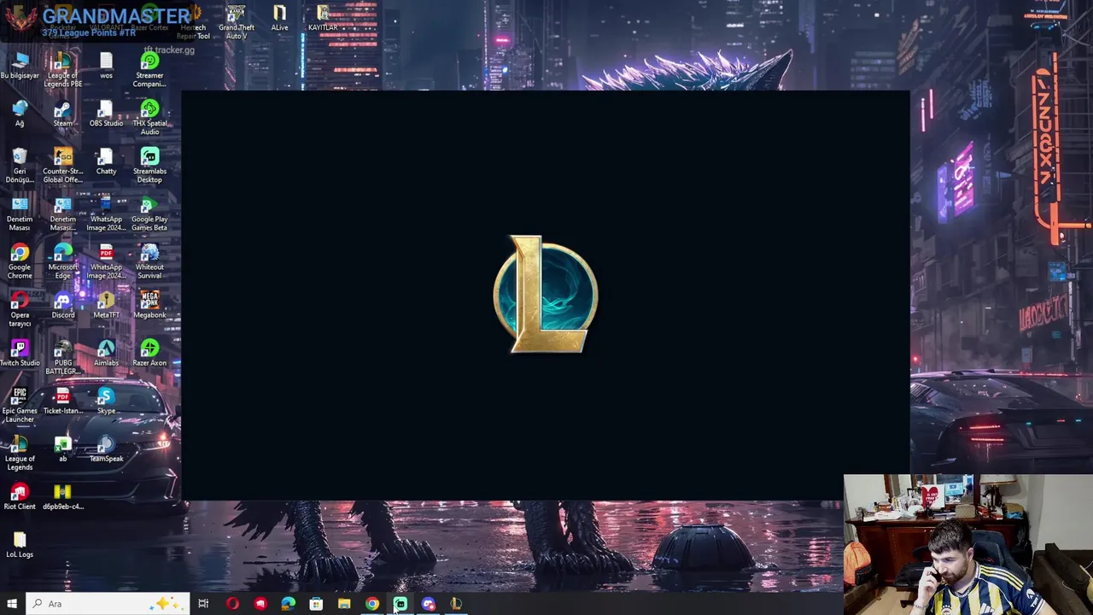The height and width of the screenshot is (615, 1093).
Task: Select the Opera tarayıcı desktop shortcut
Action: pyautogui.click(x=20, y=309)
